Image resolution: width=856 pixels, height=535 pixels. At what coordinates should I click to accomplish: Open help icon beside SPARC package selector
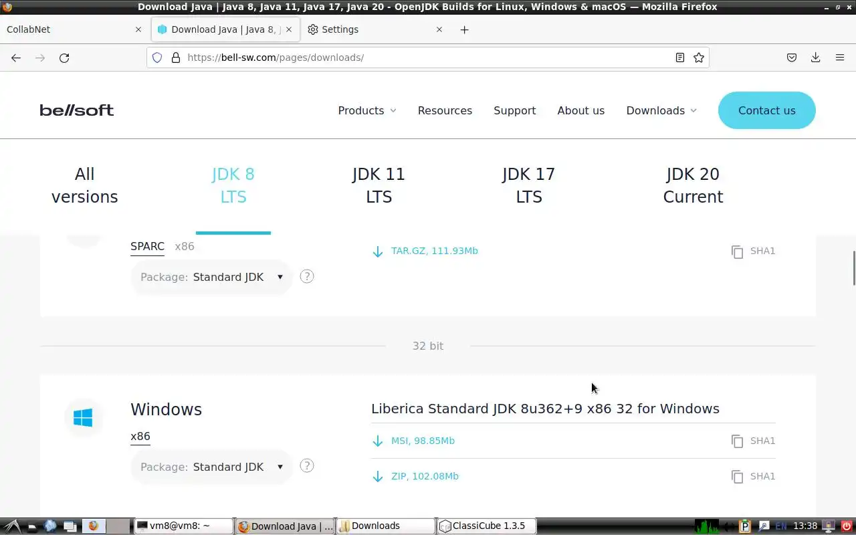tap(307, 276)
